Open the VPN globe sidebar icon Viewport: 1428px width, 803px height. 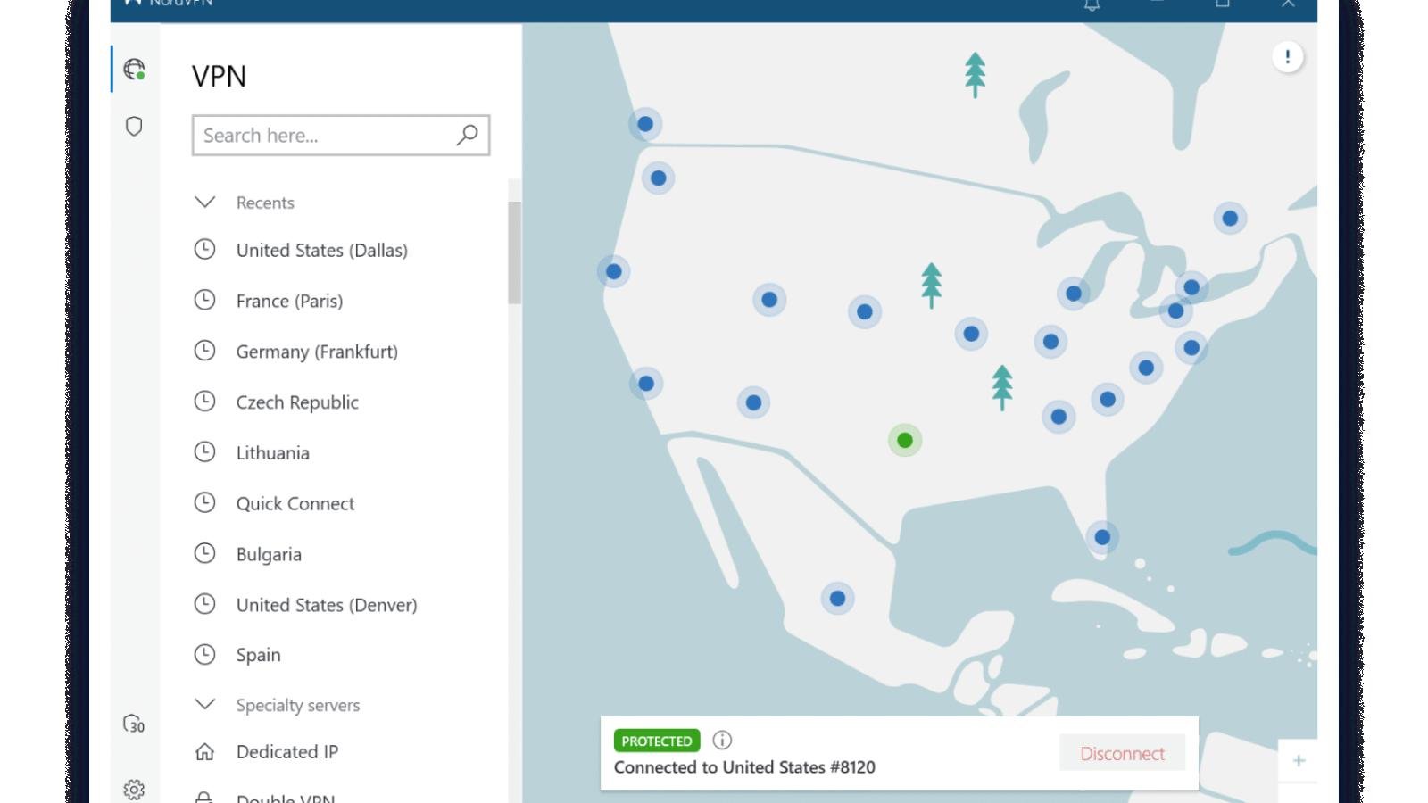(134, 69)
